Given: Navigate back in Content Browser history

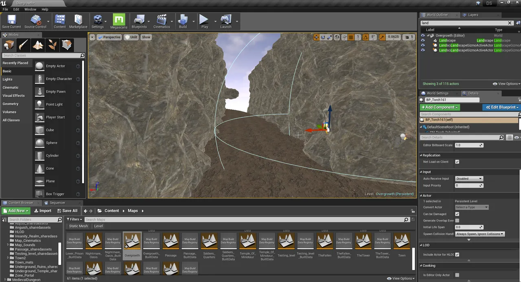Looking at the screenshot, I should 85,211.
